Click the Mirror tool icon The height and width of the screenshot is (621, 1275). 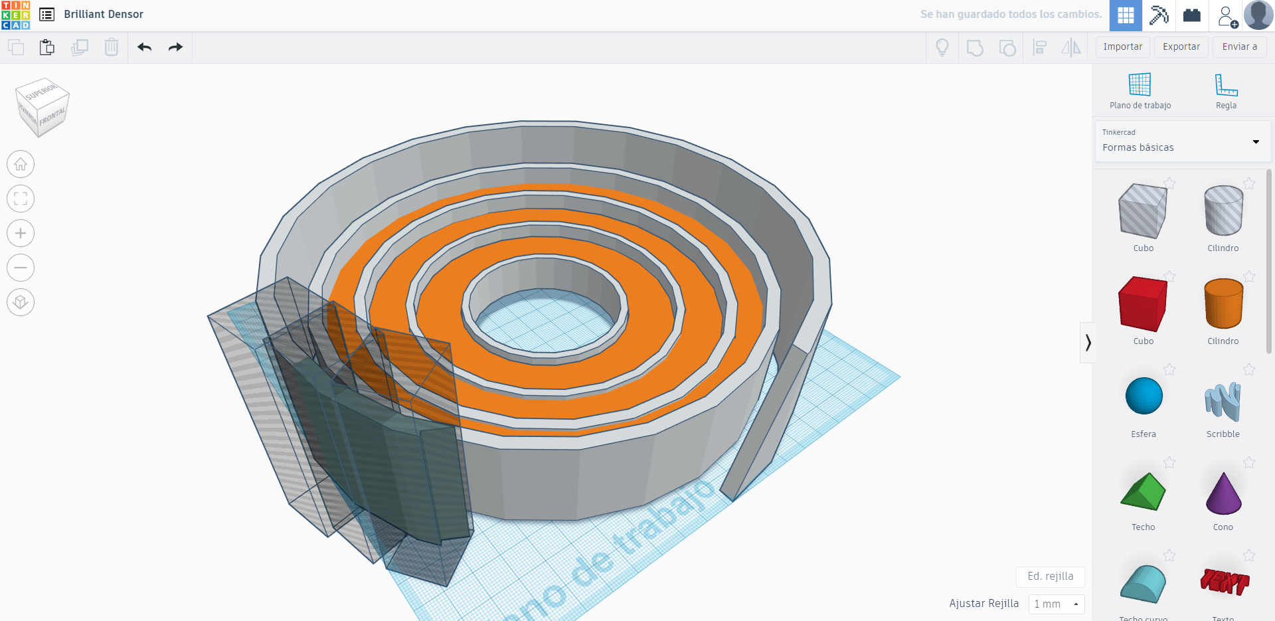pyautogui.click(x=1071, y=48)
